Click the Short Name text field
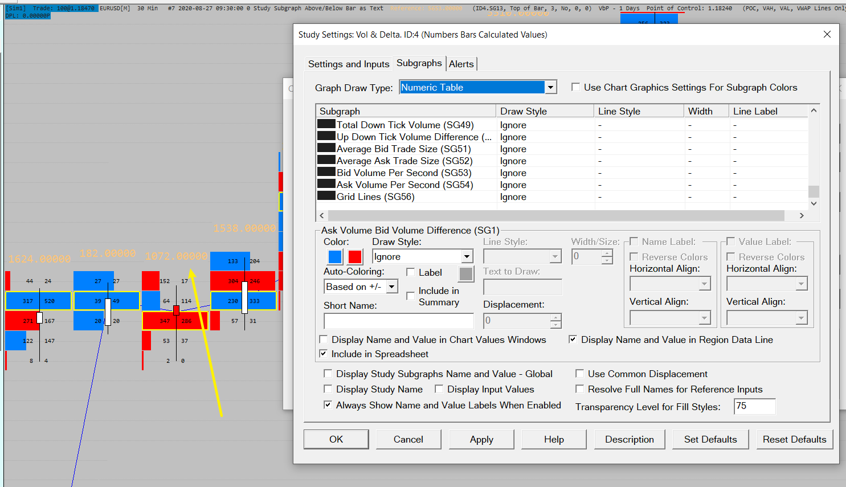 click(398, 321)
